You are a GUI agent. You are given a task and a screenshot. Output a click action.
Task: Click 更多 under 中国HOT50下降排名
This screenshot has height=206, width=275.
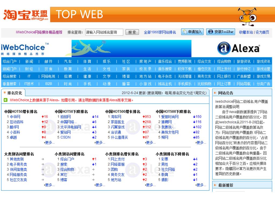point(100,143)
